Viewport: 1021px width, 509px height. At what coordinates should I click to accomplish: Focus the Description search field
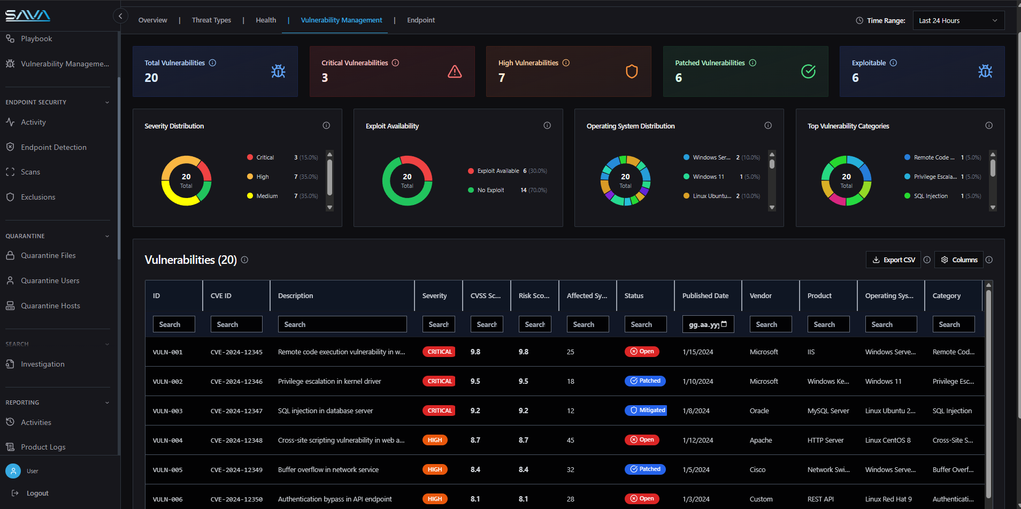tap(342, 324)
